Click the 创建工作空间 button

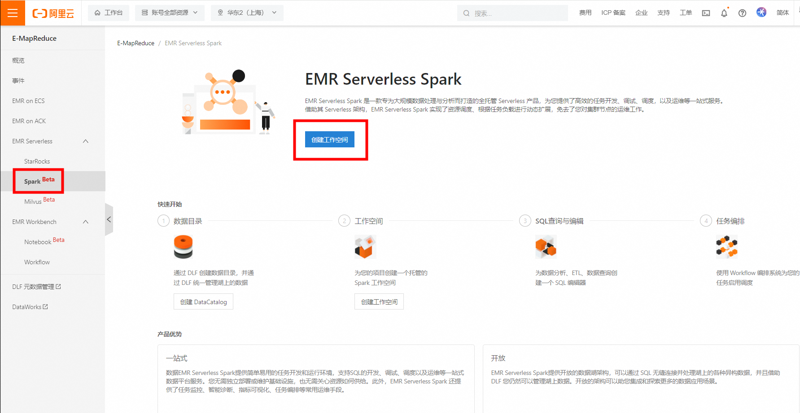pos(330,139)
